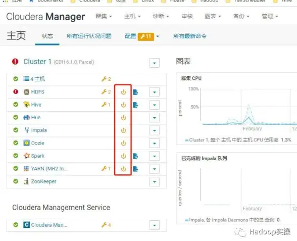297x241 pixels.
Task: Open the ZooKeeper service link
Action: point(44,181)
